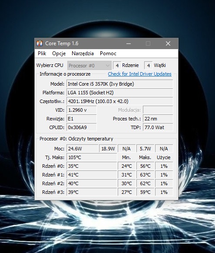Click the power value 18.9W
Image resolution: width=215 pixels, height=253 pixels.
coord(108,148)
